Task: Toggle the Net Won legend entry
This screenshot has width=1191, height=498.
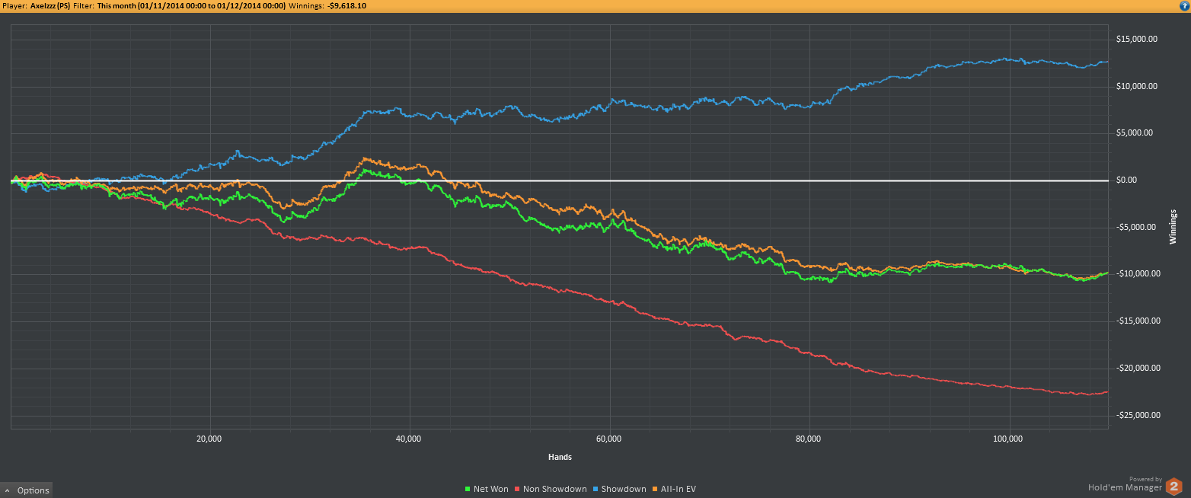Action: click(x=486, y=489)
